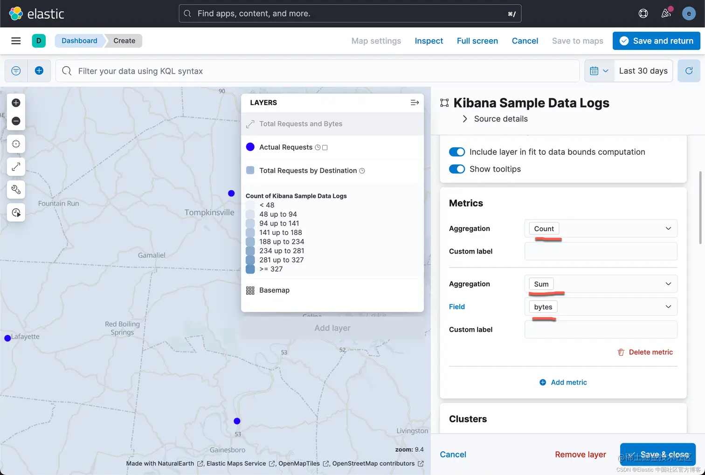Image resolution: width=705 pixels, height=475 pixels.
Task: Toggle the Show tooltips switch
Action: click(457, 169)
